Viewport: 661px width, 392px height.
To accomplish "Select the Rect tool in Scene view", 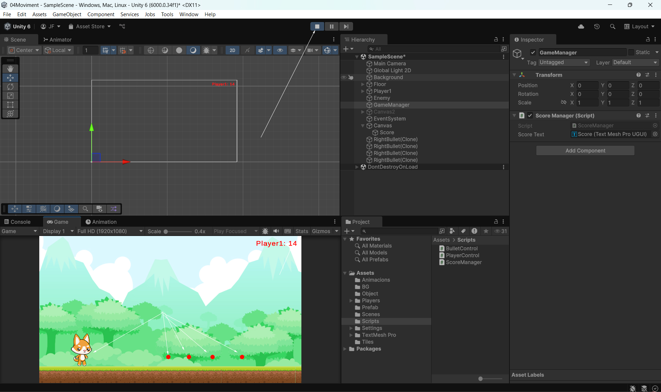I will click(x=10, y=105).
